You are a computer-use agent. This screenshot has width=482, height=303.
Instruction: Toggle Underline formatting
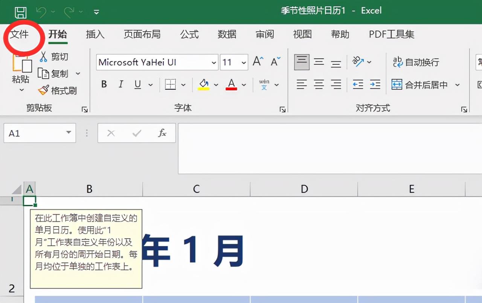coord(138,84)
